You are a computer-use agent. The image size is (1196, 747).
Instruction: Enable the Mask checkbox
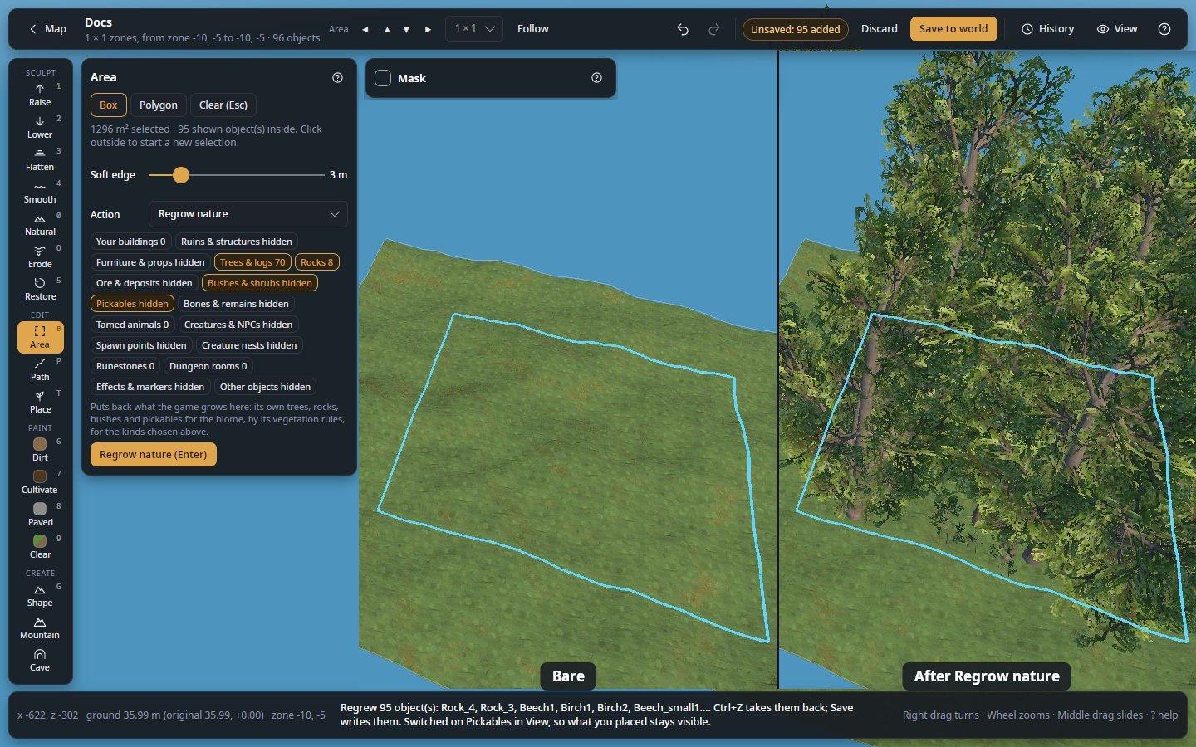click(383, 78)
